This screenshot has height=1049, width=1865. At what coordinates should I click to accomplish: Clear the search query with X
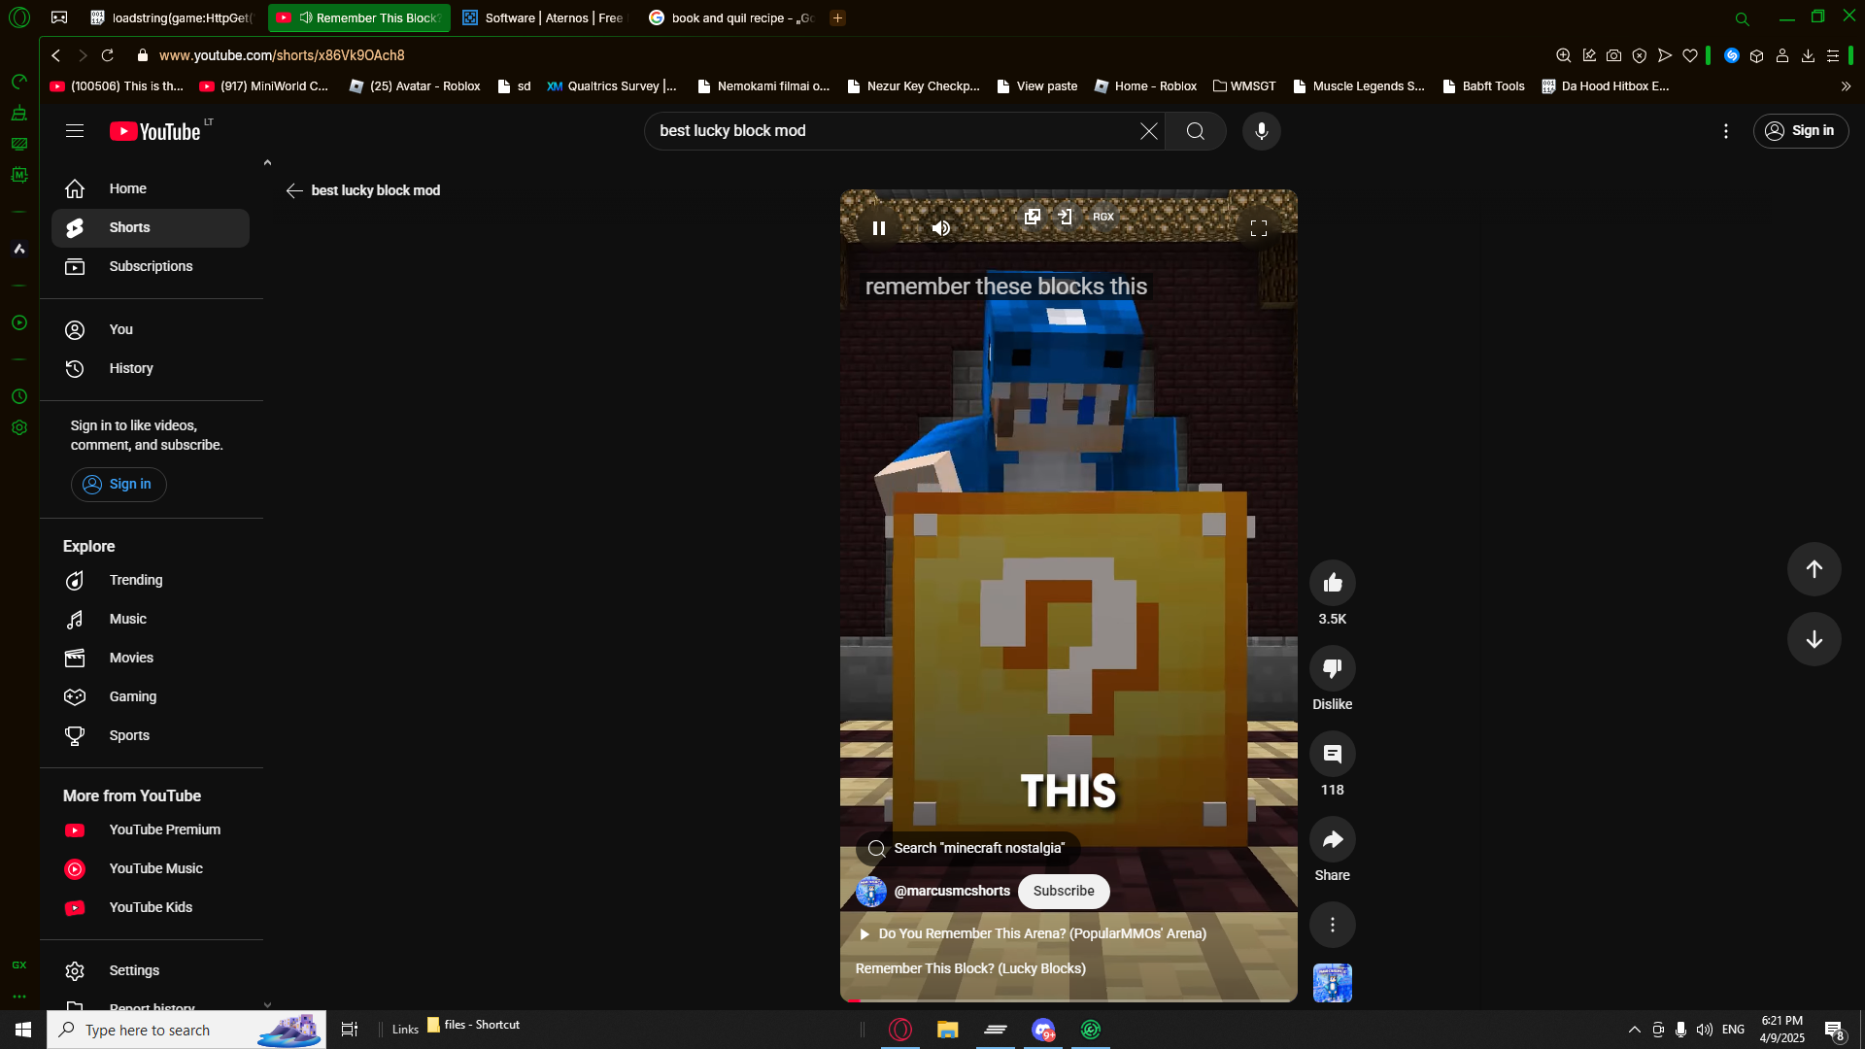[1149, 131]
